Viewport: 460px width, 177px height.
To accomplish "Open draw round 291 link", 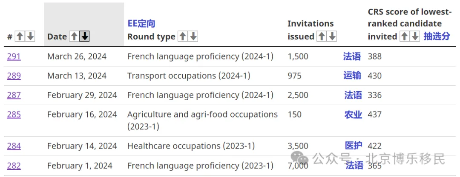I will coord(14,56).
